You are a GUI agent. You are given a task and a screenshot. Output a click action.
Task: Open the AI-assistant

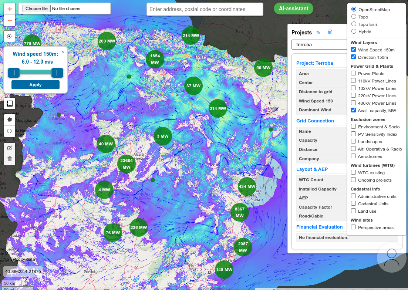point(293,9)
